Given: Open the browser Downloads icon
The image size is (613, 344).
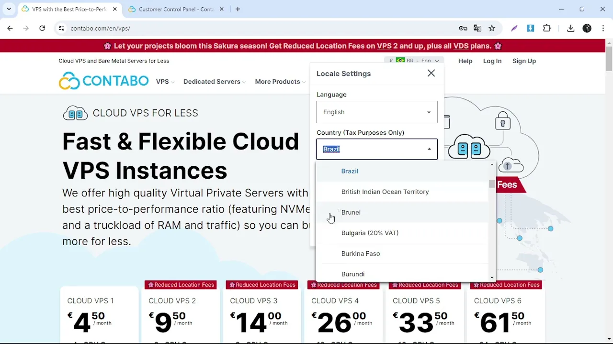Looking at the screenshot, I should click(571, 28).
